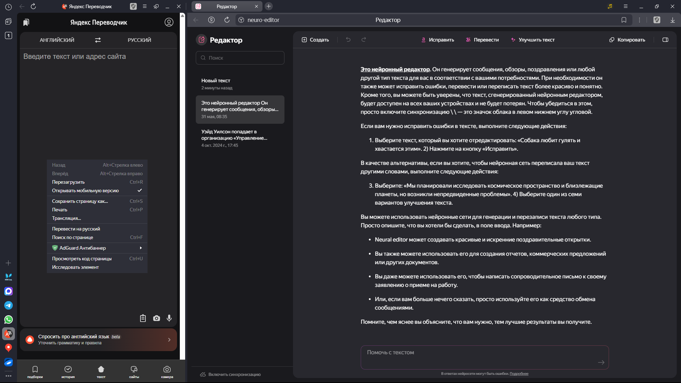Click 'Исправить' toolbar button

coord(438,40)
